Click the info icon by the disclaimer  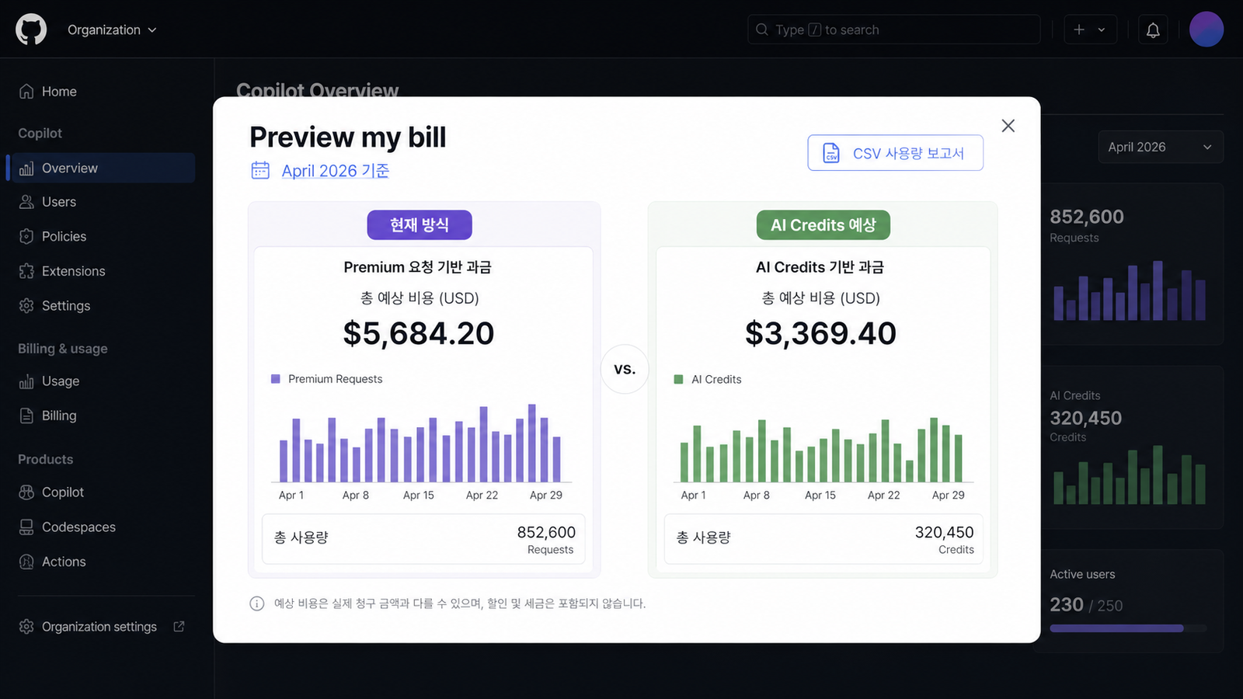(x=256, y=603)
